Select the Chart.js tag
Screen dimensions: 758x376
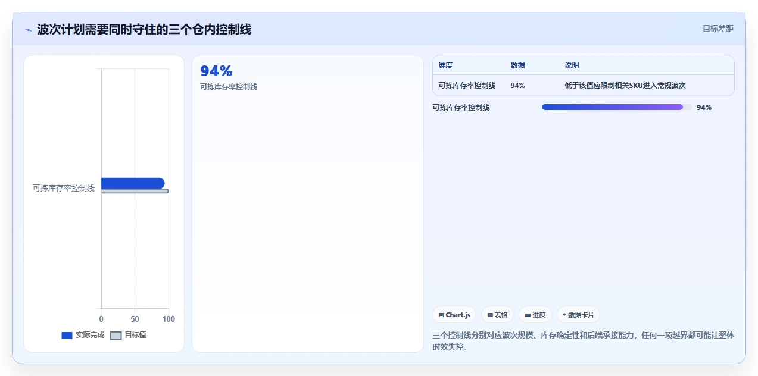454,315
